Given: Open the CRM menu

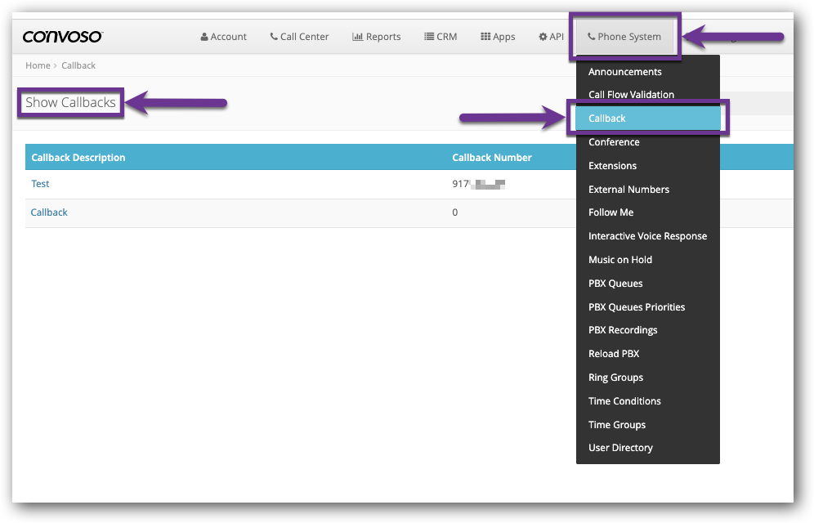Looking at the screenshot, I should point(441,37).
